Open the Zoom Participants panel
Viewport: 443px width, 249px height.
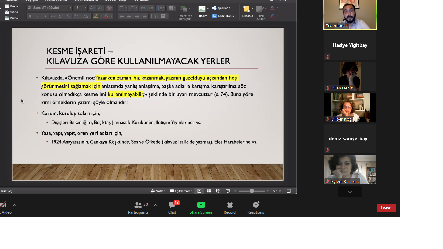coord(138,208)
